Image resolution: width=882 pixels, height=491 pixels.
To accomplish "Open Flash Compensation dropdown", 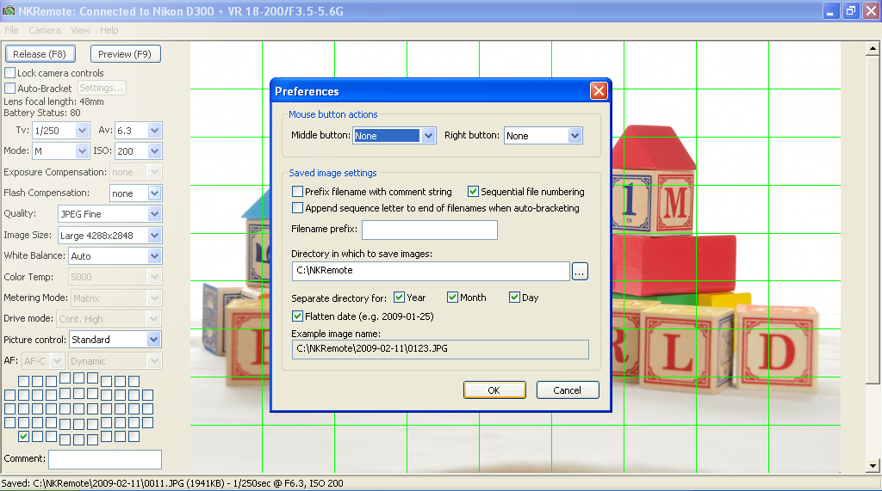I will point(155,193).
